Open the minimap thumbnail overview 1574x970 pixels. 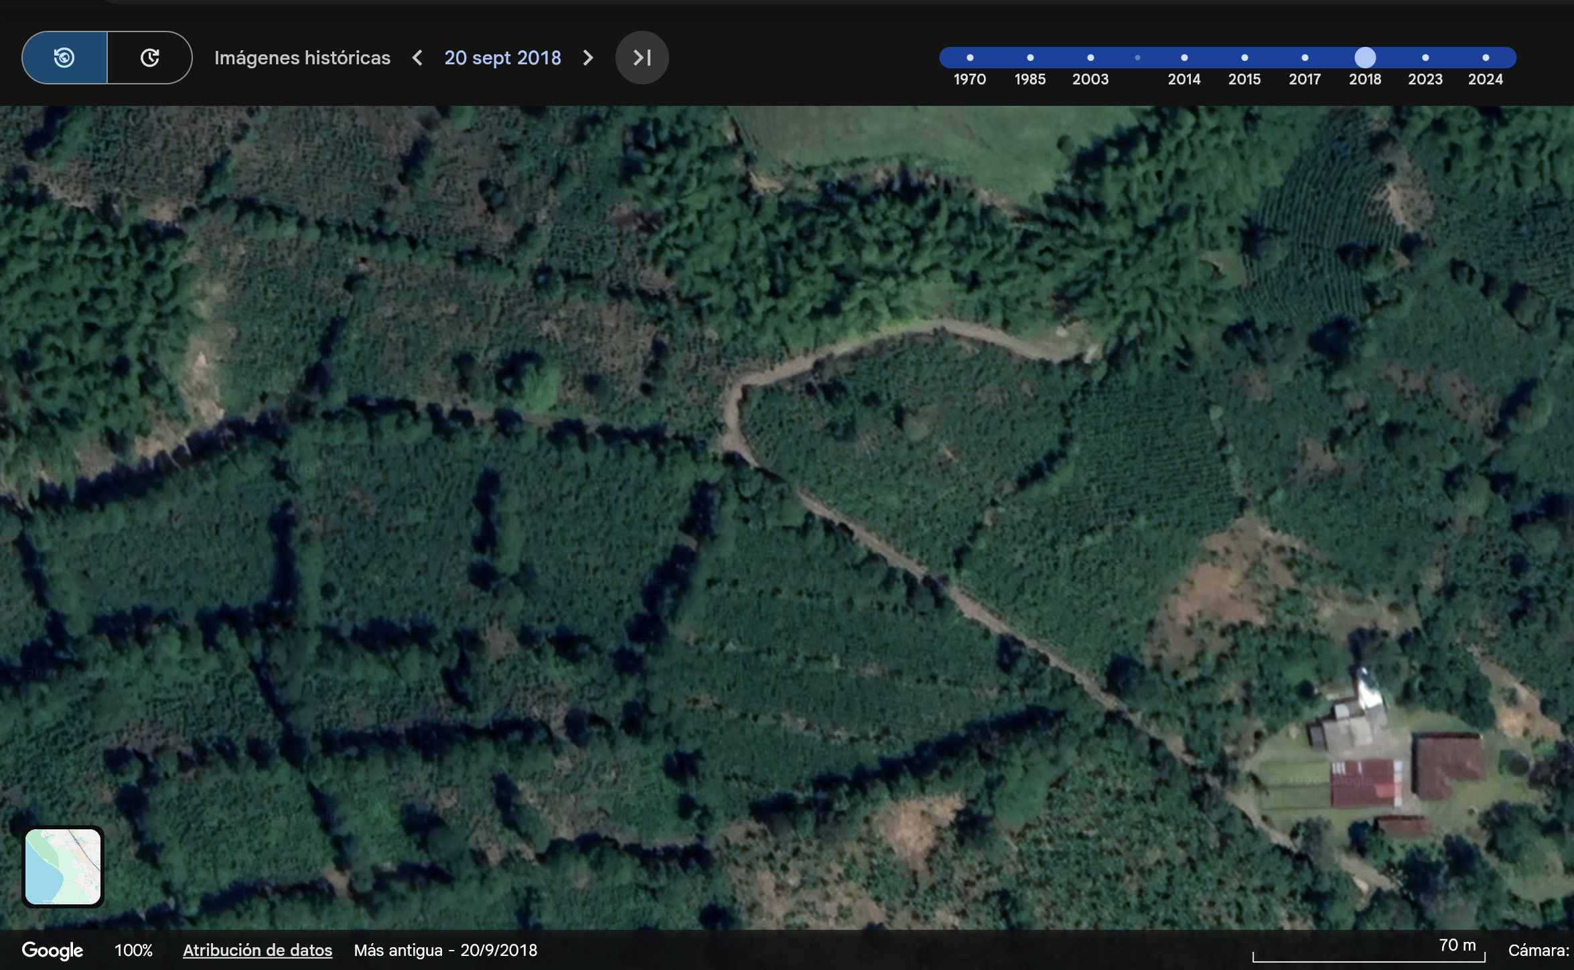63,866
